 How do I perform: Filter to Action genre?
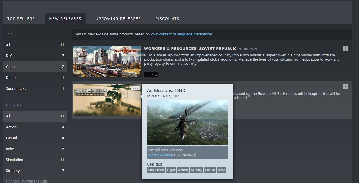[x=35, y=127]
